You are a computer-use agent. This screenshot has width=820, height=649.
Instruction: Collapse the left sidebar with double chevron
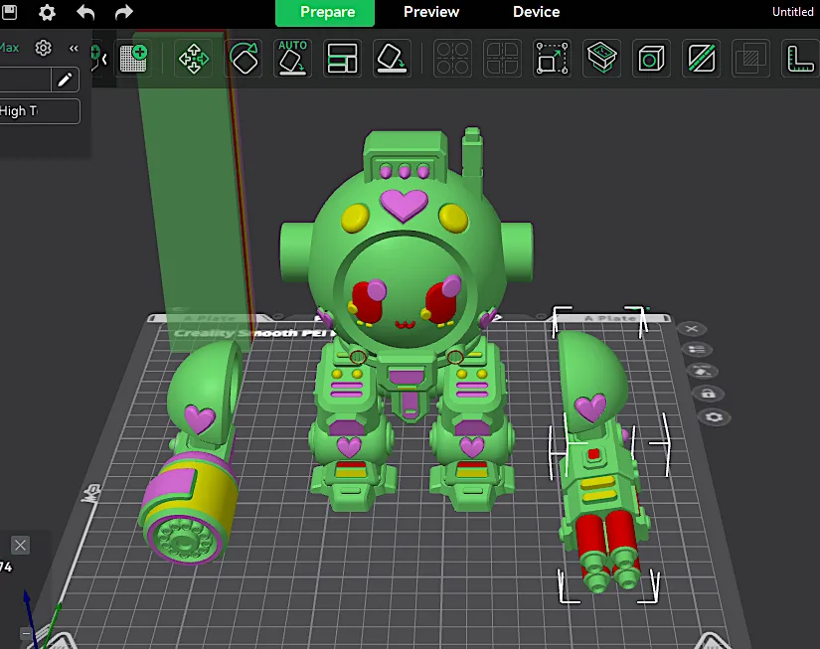tap(74, 48)
